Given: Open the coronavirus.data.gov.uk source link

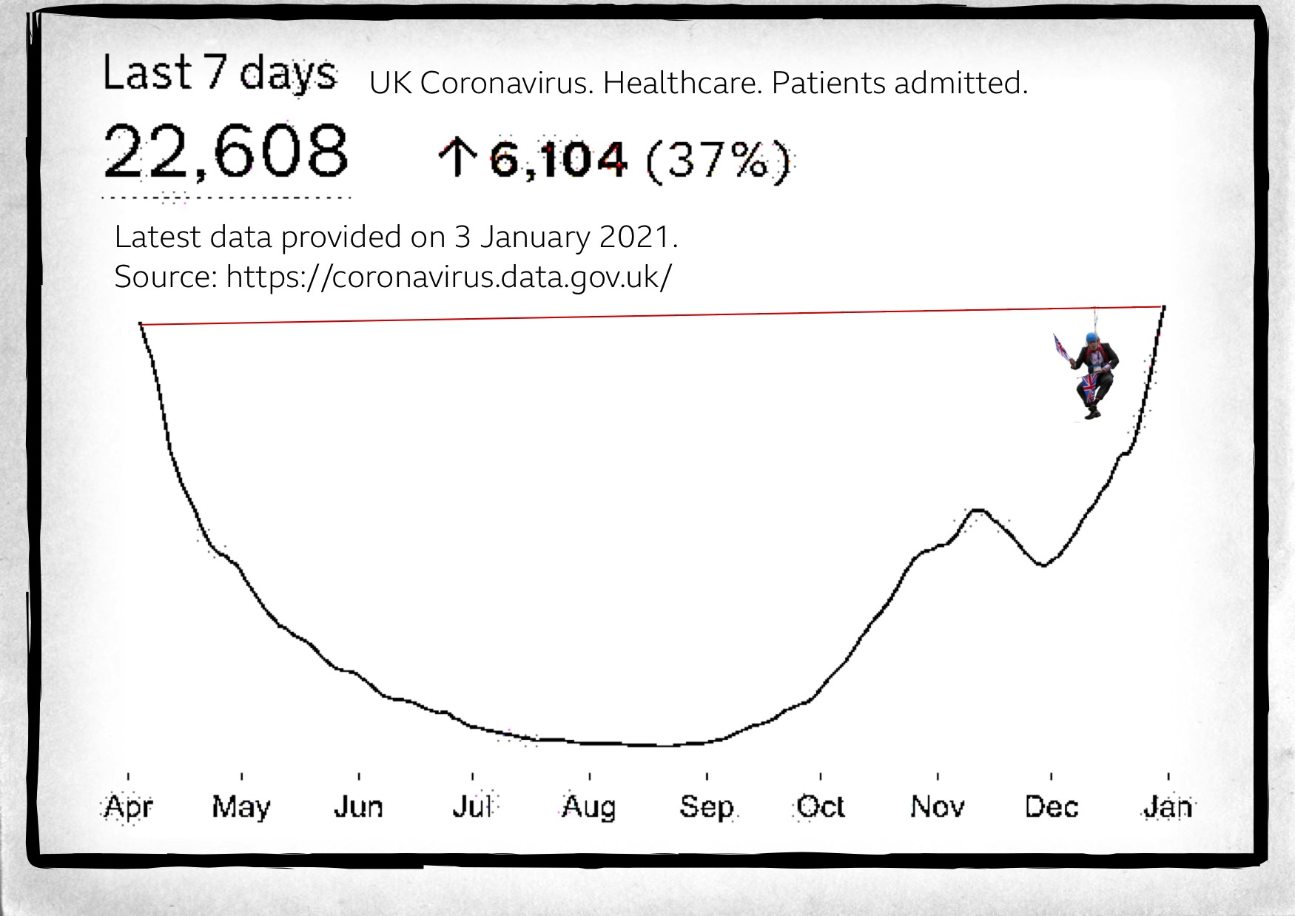Looking at the screenshot, I should click(x=448, y=277).
